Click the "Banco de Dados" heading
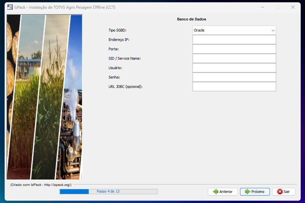 pyautogui.click(x=191, y=19)
